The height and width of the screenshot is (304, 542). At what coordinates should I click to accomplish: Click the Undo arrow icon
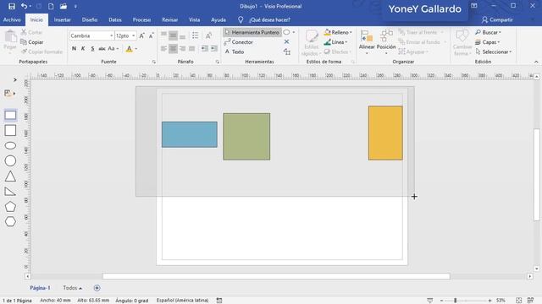click(24, 6)
